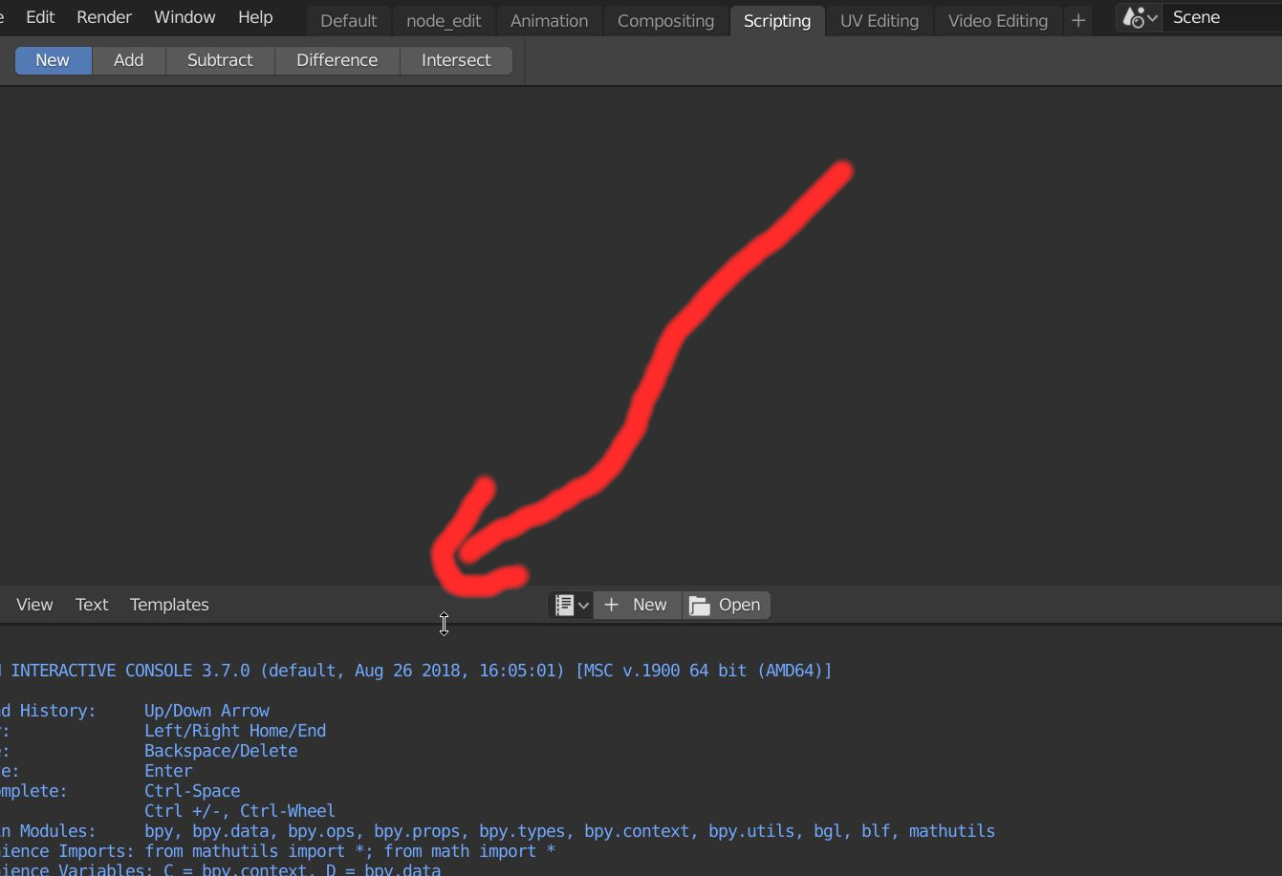This screenshot has height=876, width=1282.
Task: Open the text editor Text menu
Action: (x=92, y=605)
